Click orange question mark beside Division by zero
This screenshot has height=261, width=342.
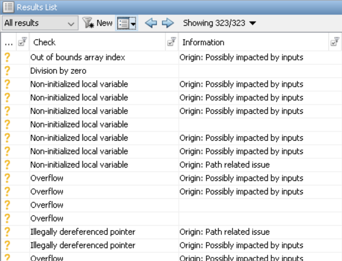coord(7,71)
